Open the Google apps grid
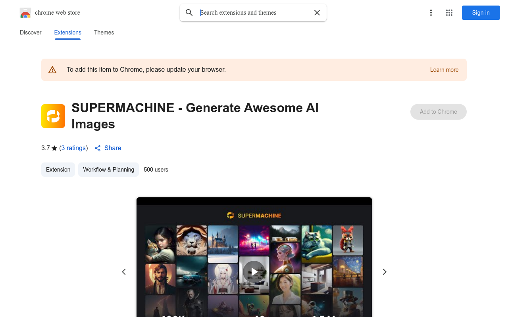Screen dimensions: 508x317 pyautogui.click(x=449, y=13)
